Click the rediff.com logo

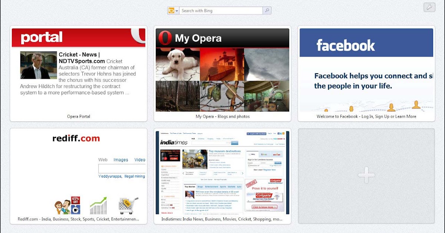click(76, 138)
